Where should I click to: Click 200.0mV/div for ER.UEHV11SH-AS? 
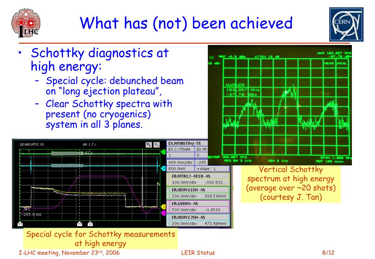coord(187,196)
